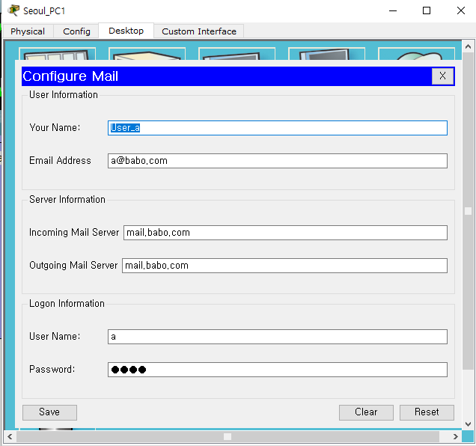The width and height of the screenshot is (476, 446).
Task: Save the mail configuration
Action: 49,412
